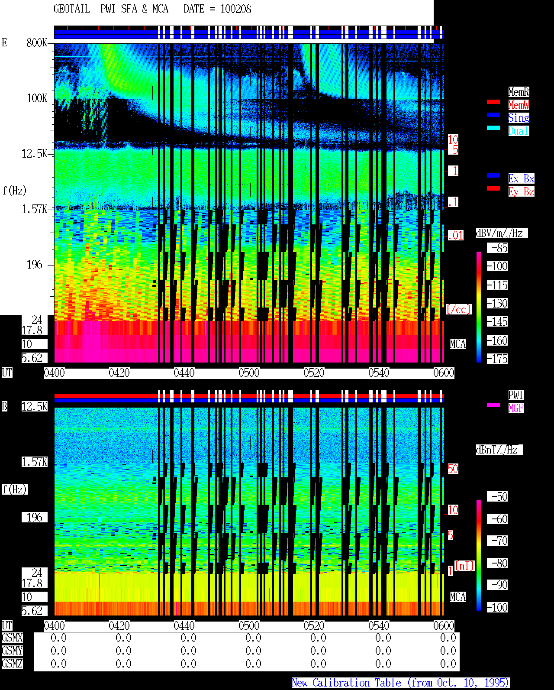Click the -175 electric color scale value
The height and width of the screenshot is (690, 554).
coord(498,359)
